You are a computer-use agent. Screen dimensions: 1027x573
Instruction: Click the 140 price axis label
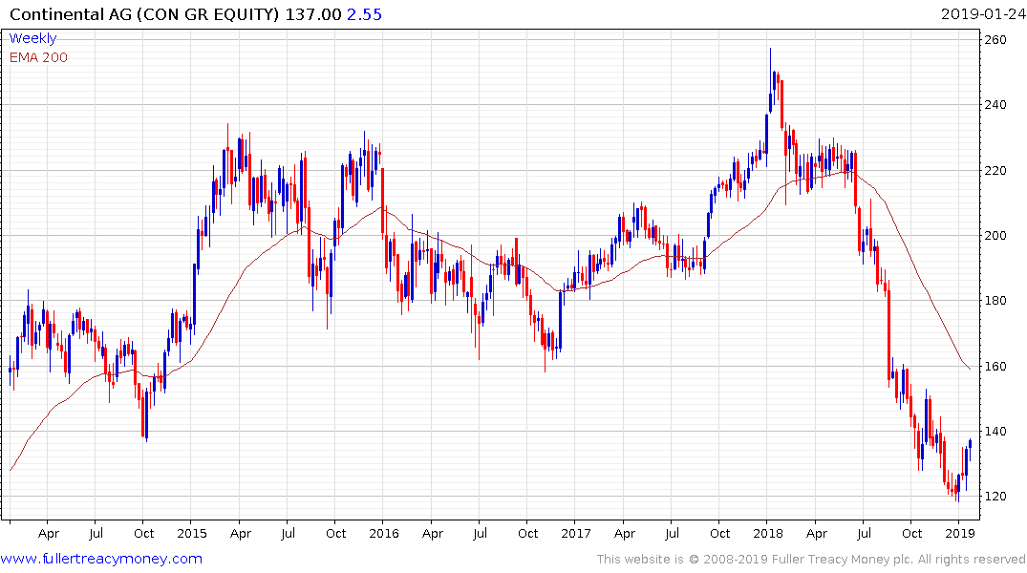coord(995,431)
